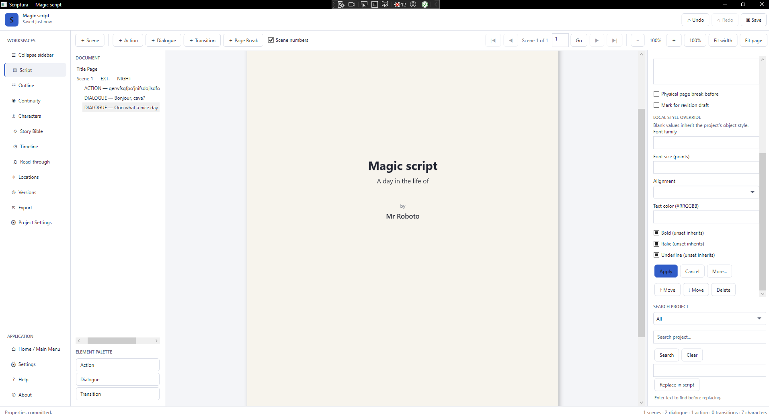This screenshot has height=415, width=769.
Task: Select the Script workspace
Action: [x=35, y=70]
